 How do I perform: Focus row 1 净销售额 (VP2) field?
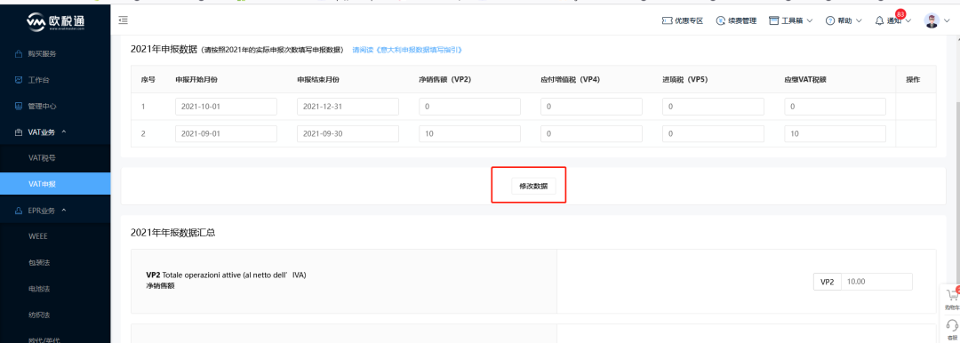[x=469, y=107]
